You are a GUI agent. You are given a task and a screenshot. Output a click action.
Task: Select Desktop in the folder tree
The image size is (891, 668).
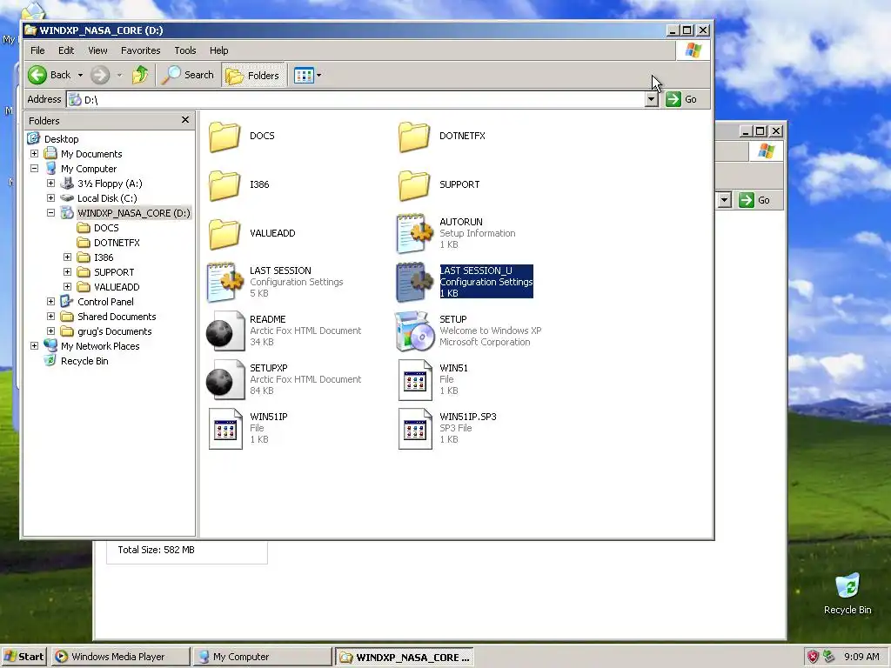[61, 139]
